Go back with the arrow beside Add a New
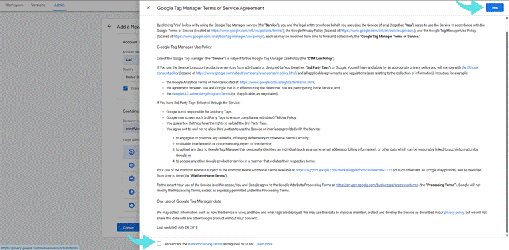509x250 pixels. coord(109,27)
